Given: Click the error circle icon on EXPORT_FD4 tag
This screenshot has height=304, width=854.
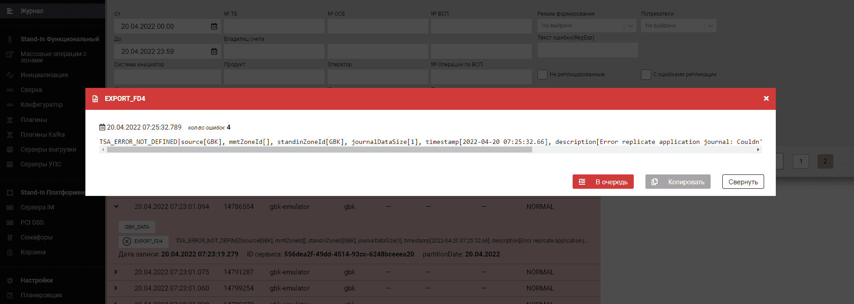Looking at the screenshot, I should [x=127, y=241].
